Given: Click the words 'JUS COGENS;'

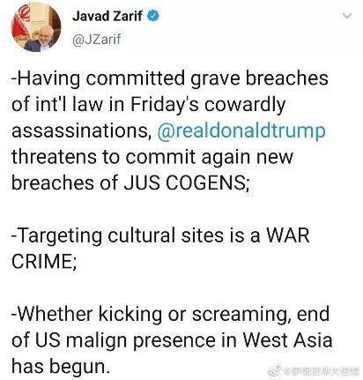Looking at the screenshot, I should [187, 183].
